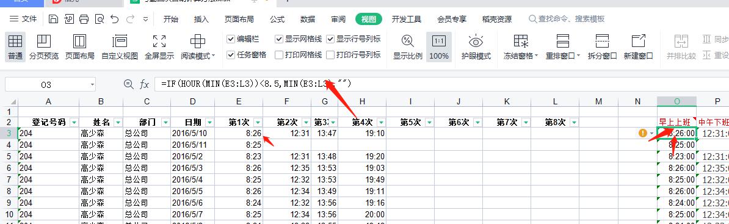Set zoom to 100%
729x224 pixels.
(x=439, y=47)
